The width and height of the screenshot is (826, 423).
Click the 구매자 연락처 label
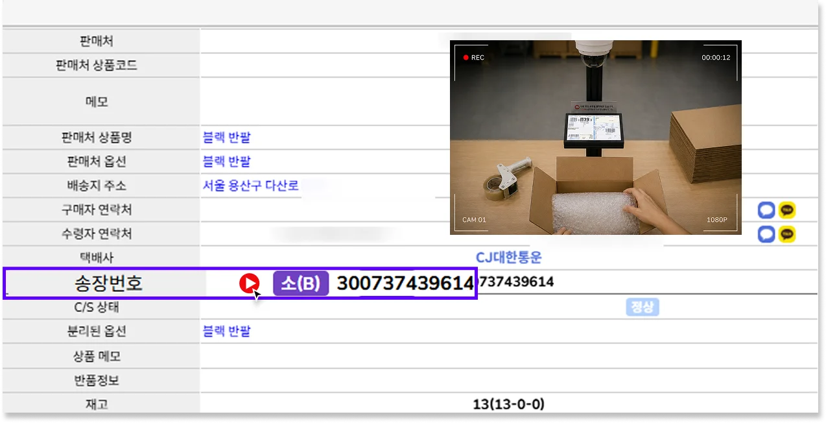96,210
